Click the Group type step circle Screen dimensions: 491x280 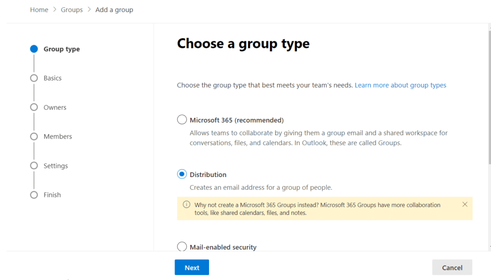click(34, 49)
